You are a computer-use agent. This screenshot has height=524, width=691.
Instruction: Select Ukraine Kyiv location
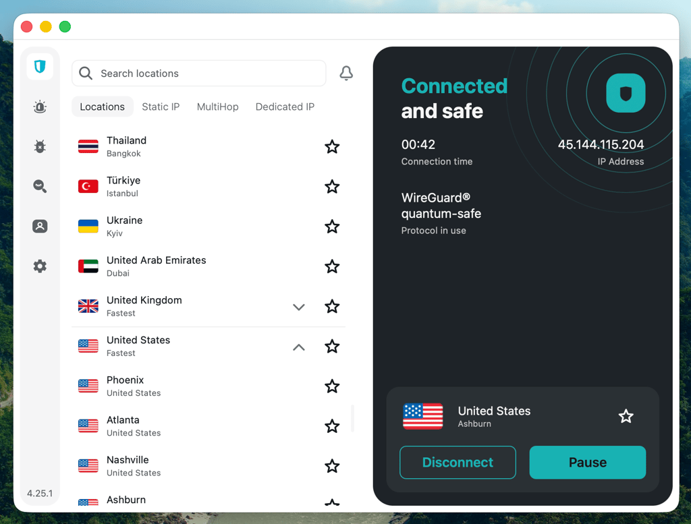point(209,227)
